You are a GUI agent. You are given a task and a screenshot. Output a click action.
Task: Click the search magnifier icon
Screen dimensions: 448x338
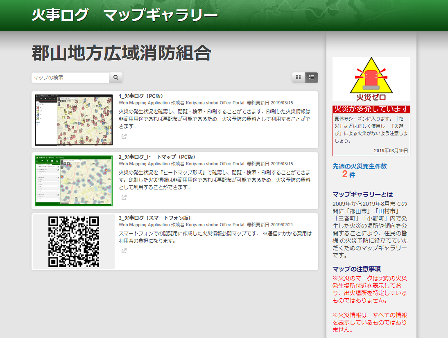click(116, 77)
